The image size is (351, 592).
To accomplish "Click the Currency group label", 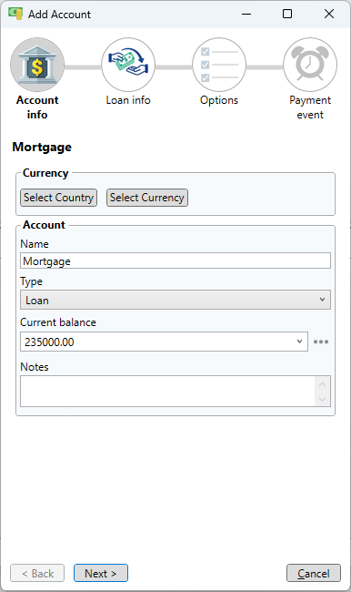I will click(x=45, y=173).
